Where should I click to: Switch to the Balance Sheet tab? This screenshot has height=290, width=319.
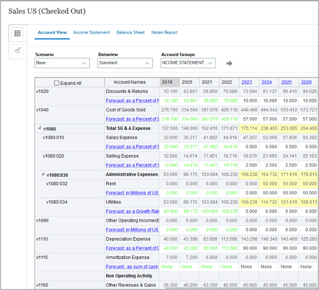tap(131, 32)
